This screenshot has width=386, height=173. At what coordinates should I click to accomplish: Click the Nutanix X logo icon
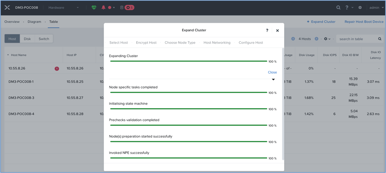[7, 7]
